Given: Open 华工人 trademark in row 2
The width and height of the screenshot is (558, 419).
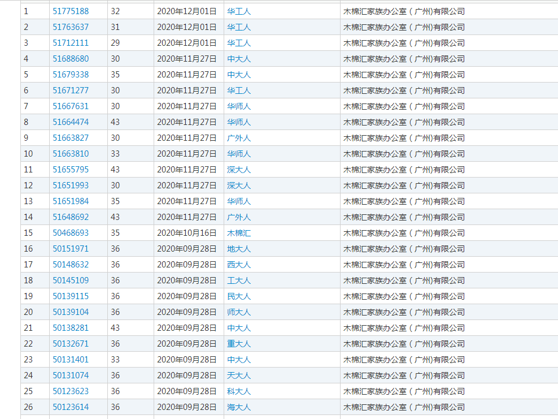Looking at the screenshot, I should (239, 27).
